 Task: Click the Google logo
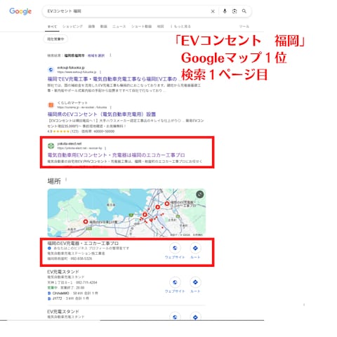[20, 11]
